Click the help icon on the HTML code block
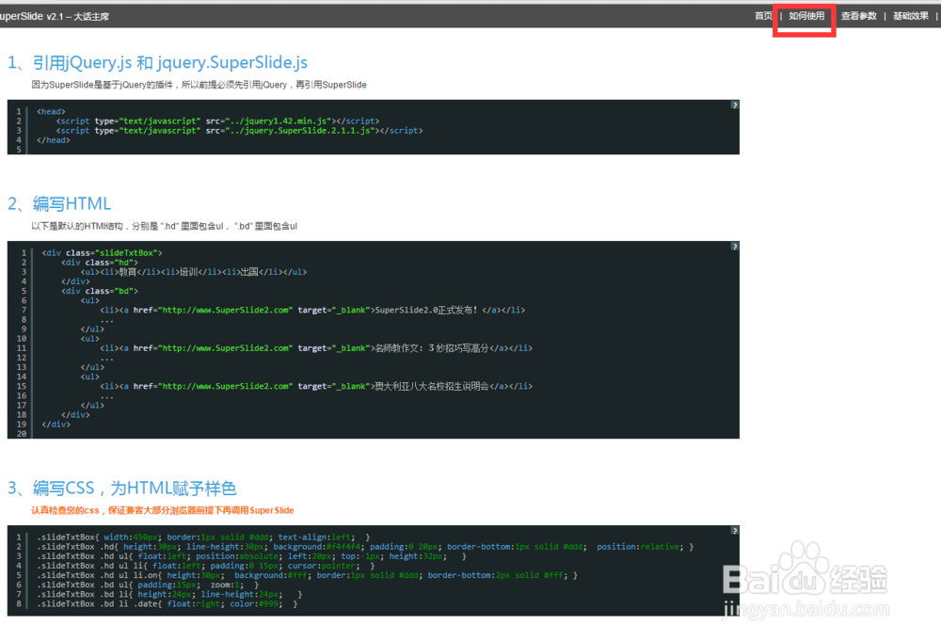The height and width of the screenshot is (641, 941). [x=734, y=247]
